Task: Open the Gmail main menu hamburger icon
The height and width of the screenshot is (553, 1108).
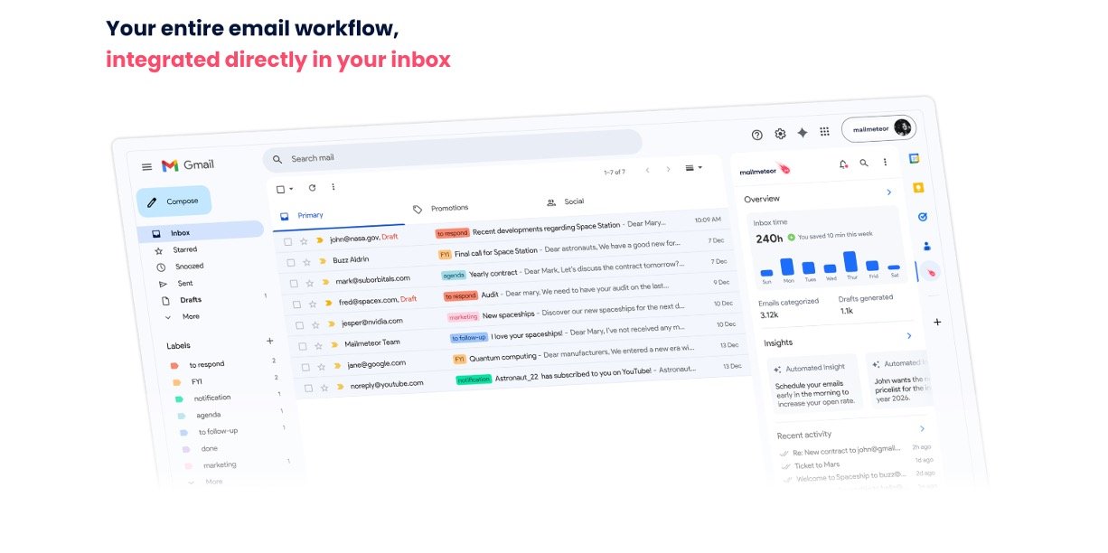Action: [146, 167]
